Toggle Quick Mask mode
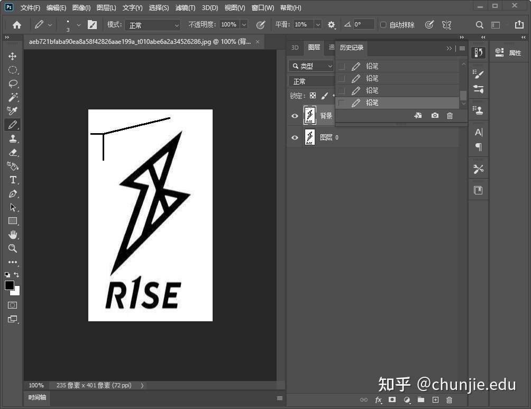Image resolution: width=531 pixels, height=409 pixels. (13, 305)
